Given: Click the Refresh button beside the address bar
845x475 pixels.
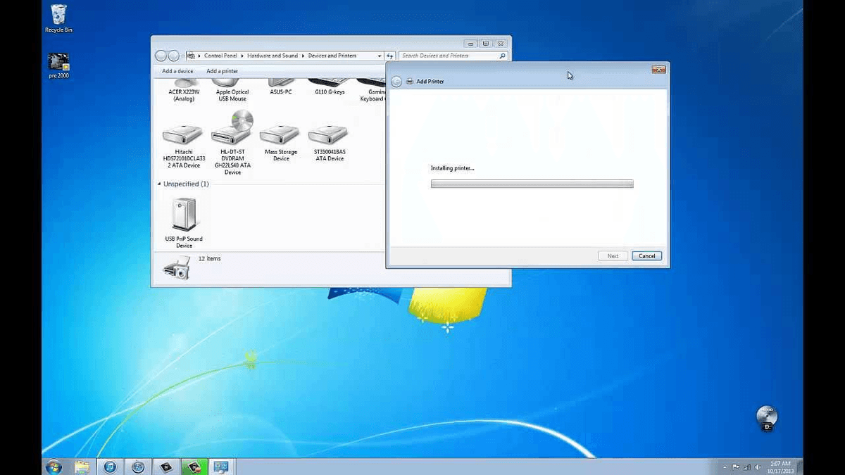Looking at the screenshot, I should pyautogui.click(x=390, y=56).
